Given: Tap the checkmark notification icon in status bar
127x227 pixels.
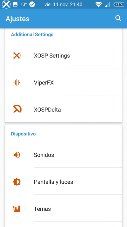Looking at the screenshot, I should 32,5.
